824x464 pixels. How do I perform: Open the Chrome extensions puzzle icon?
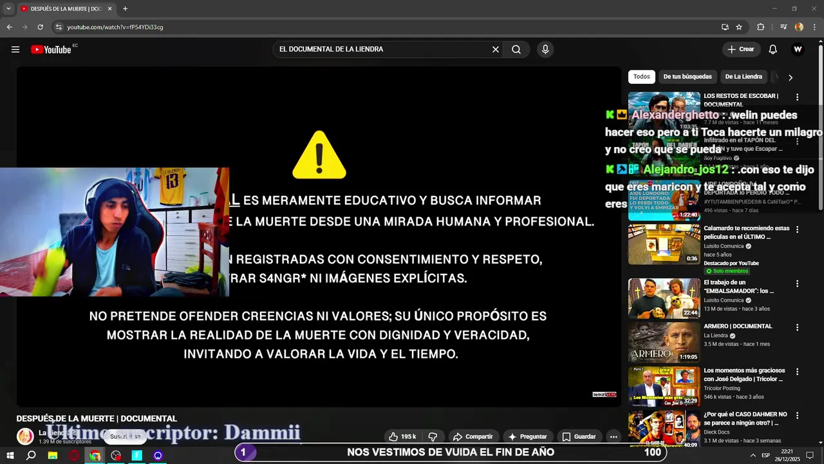761,27
